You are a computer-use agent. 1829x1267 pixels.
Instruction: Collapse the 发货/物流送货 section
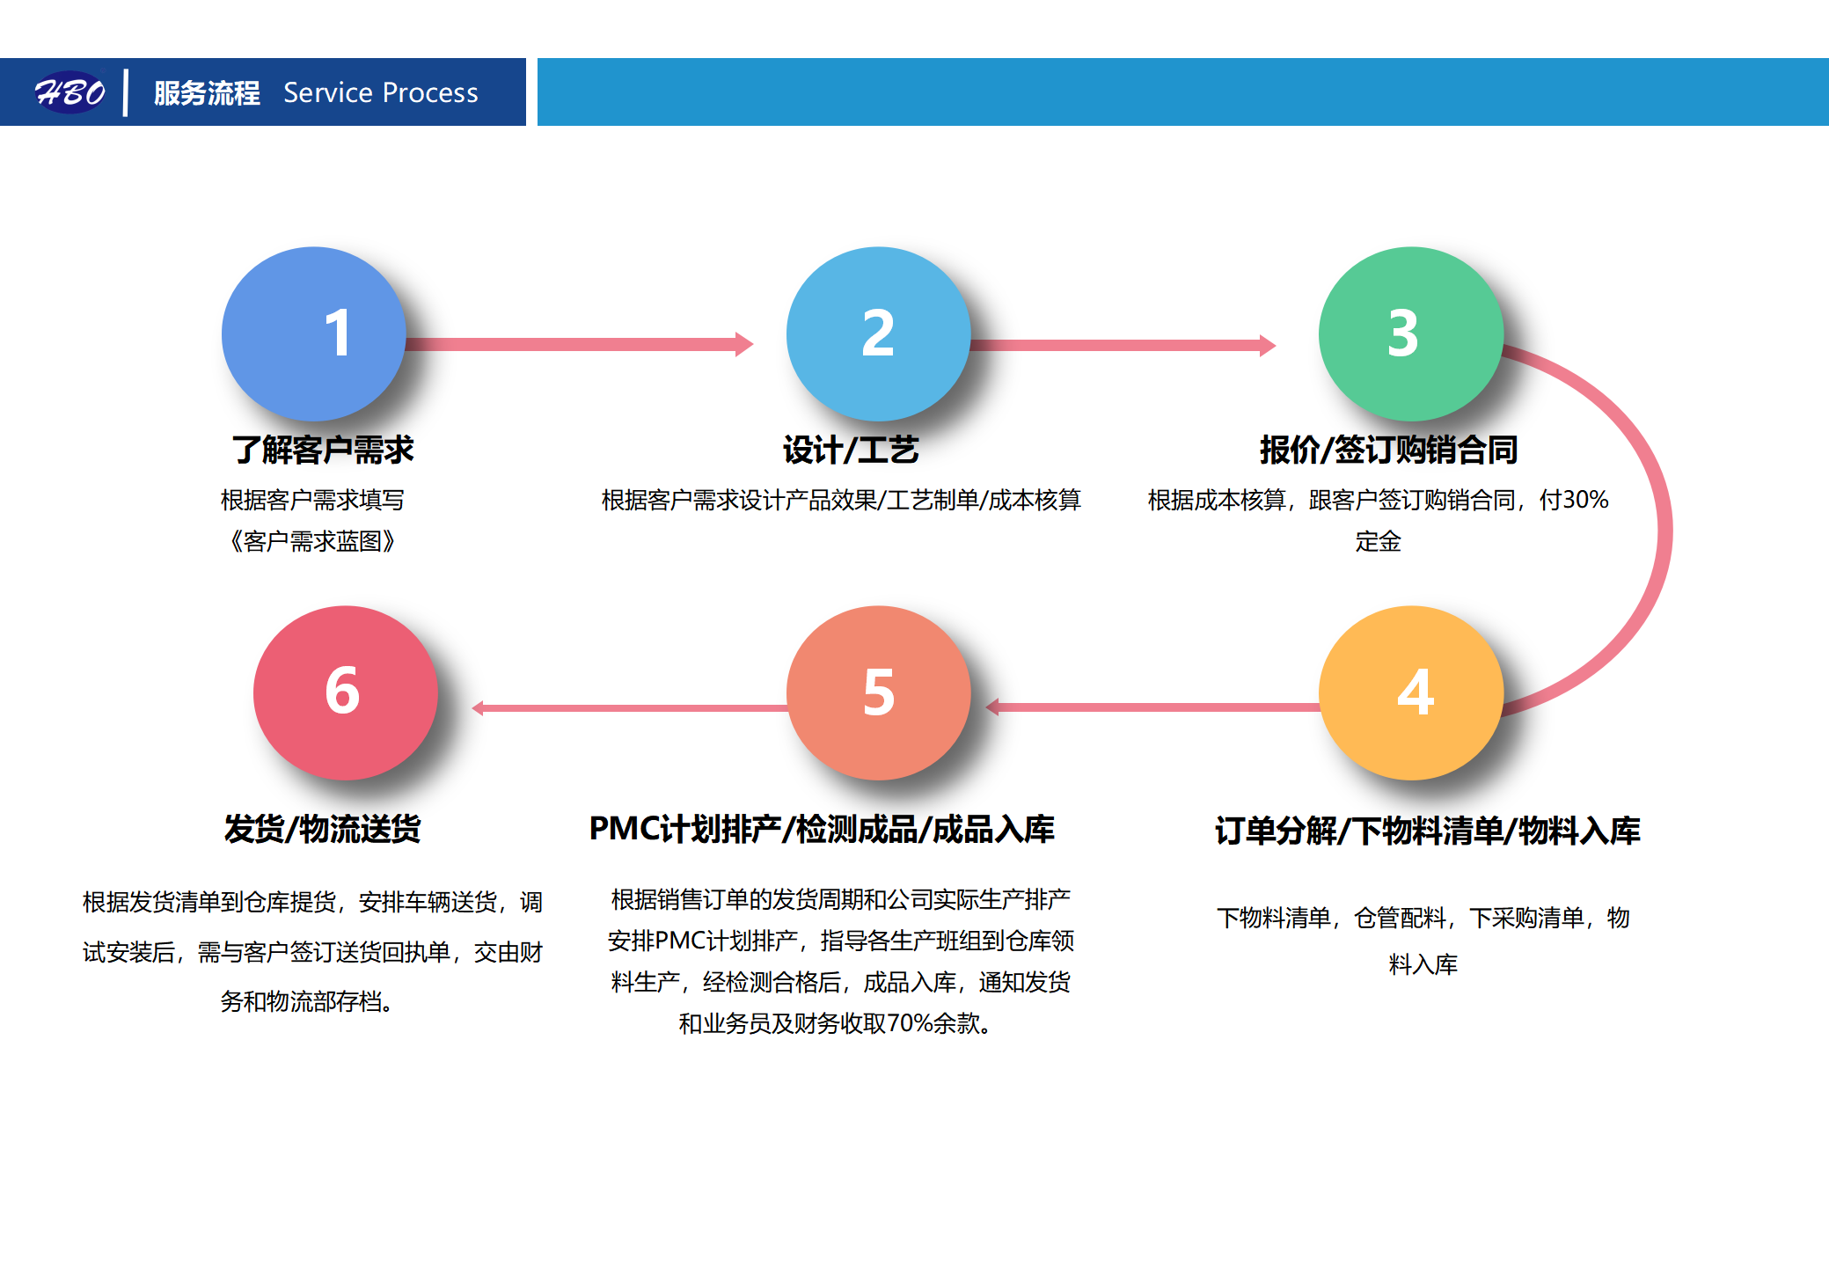pos(325,828)
